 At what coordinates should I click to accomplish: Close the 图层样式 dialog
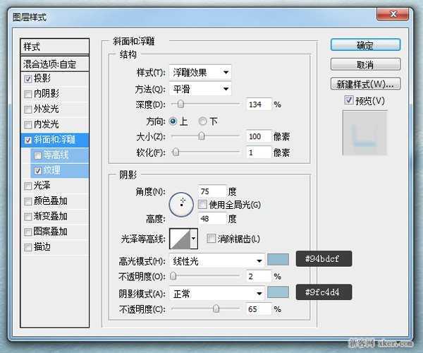pyautogui.click(x=393, y=14)
